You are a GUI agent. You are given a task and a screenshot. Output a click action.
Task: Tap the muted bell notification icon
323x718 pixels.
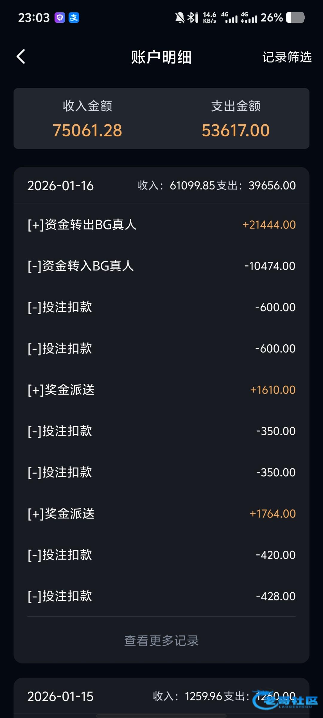point(180,18)
